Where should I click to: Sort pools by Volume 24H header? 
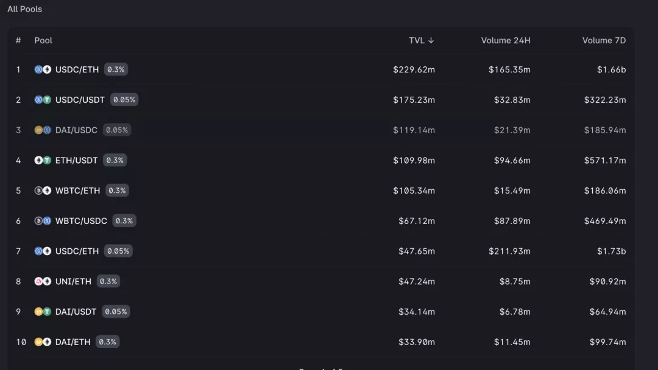click(506, 40)
